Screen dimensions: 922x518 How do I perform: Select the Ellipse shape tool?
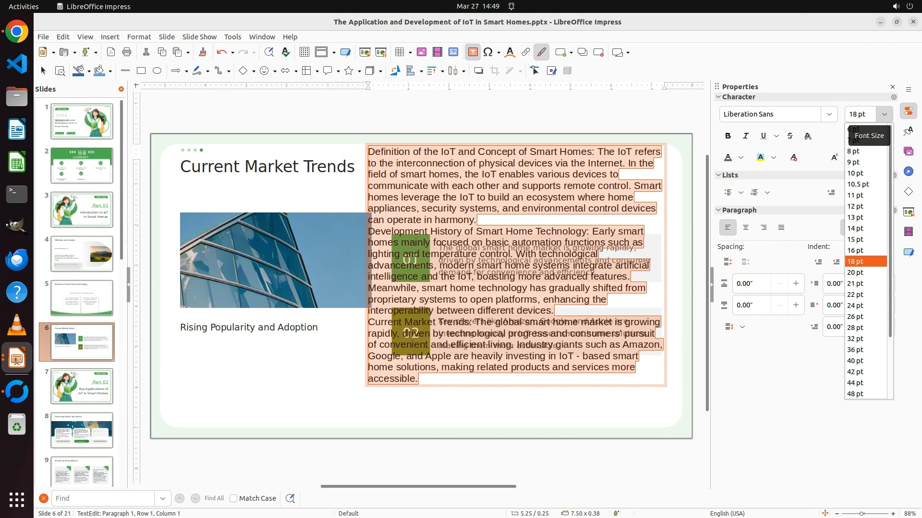(x=157, y=71)
